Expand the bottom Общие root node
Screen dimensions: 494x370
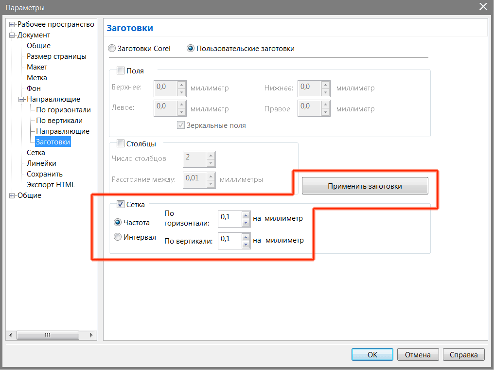[12, 196]
